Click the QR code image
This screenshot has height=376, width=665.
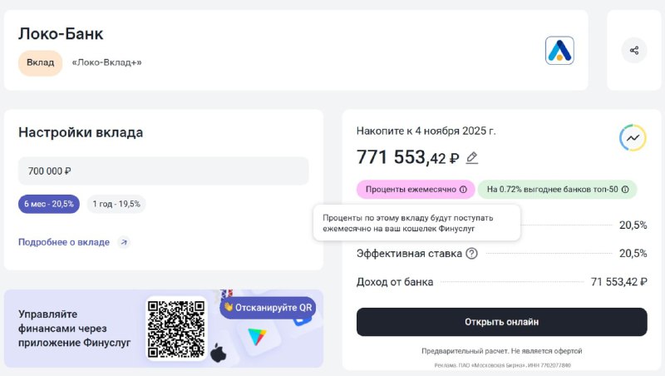coord(176,329)
